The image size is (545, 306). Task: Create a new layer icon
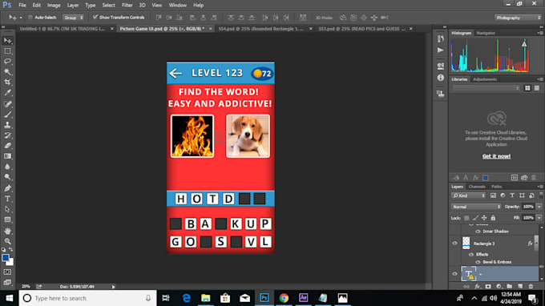click(520, 286)
